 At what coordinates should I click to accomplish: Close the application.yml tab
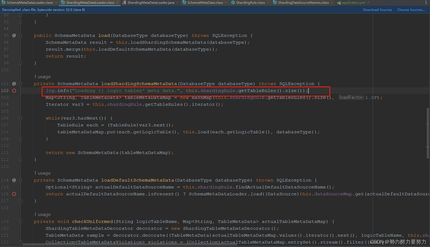point(368,3)
